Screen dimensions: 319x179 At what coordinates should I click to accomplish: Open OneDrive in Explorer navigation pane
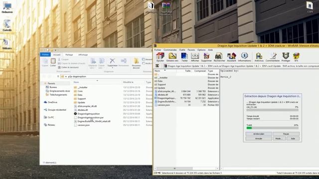point(51,102)
